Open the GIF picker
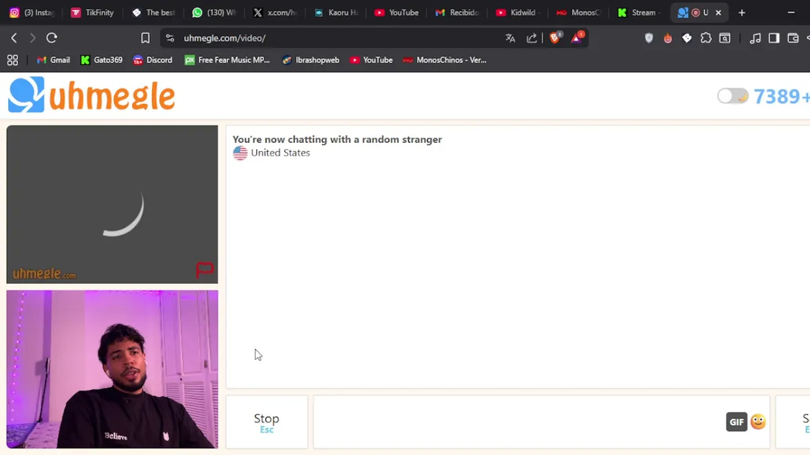 [x=737, y=422]
